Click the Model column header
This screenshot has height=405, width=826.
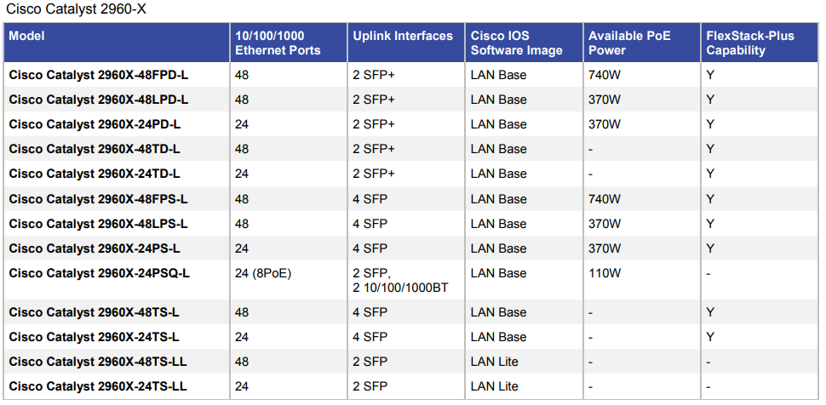[x=26, y=37]
